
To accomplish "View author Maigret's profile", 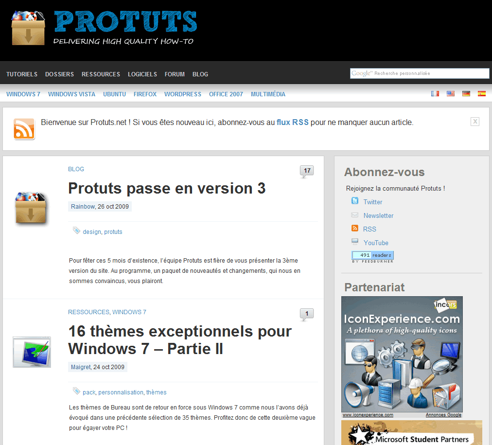I will [81, 367].
